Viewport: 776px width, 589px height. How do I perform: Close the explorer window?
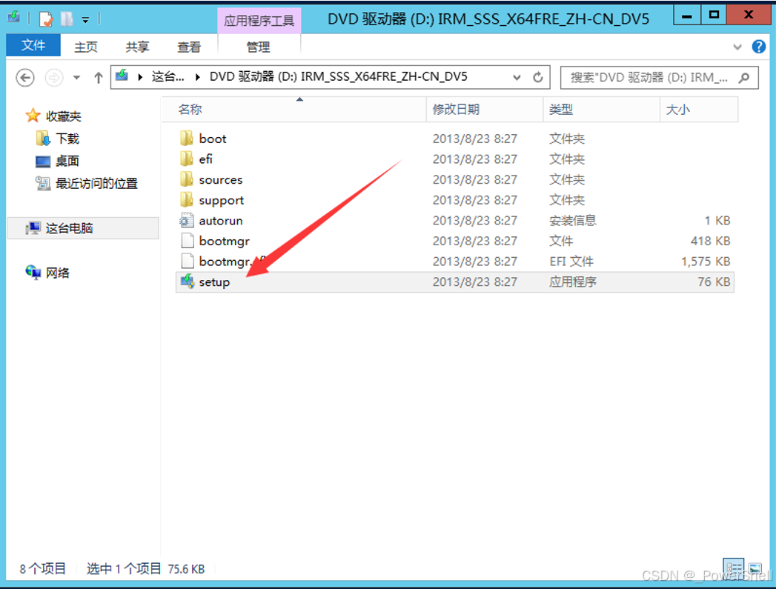[749, 16]
